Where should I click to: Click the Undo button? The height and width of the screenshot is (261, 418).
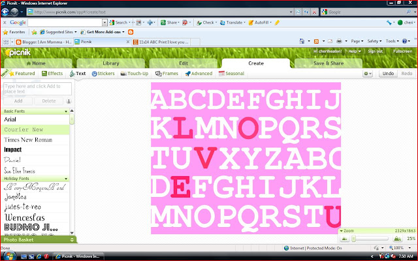click(x=388, y=74)
